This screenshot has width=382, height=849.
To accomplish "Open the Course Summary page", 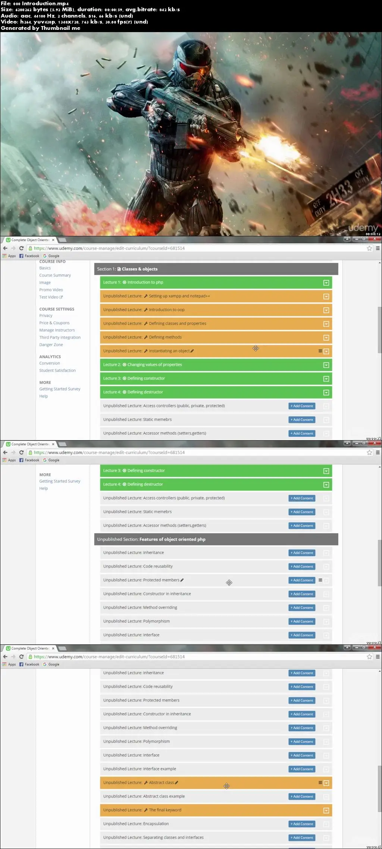I will click(55, 275).
